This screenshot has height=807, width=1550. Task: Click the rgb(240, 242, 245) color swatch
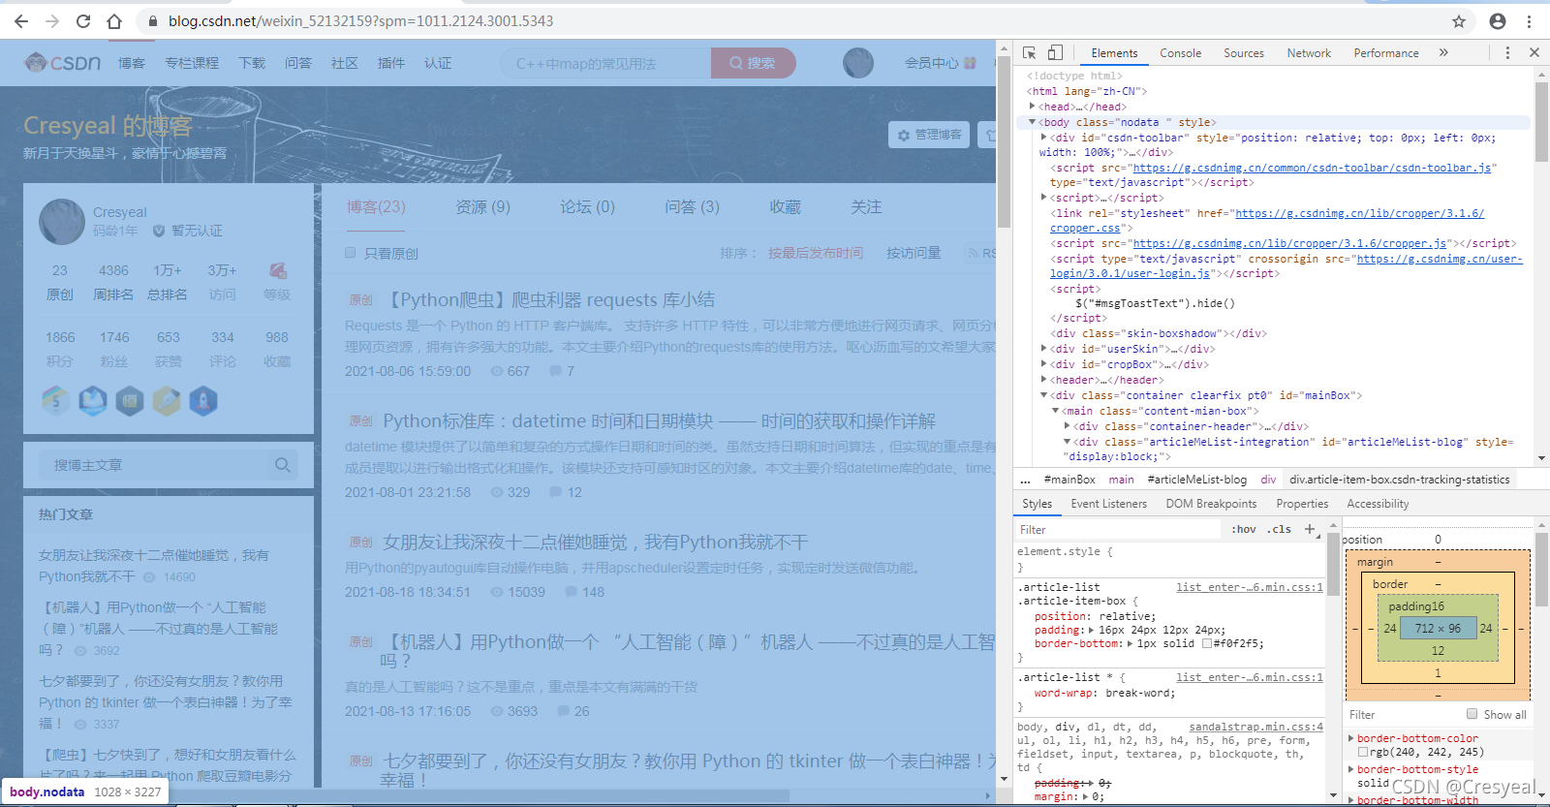point(1363,752)
